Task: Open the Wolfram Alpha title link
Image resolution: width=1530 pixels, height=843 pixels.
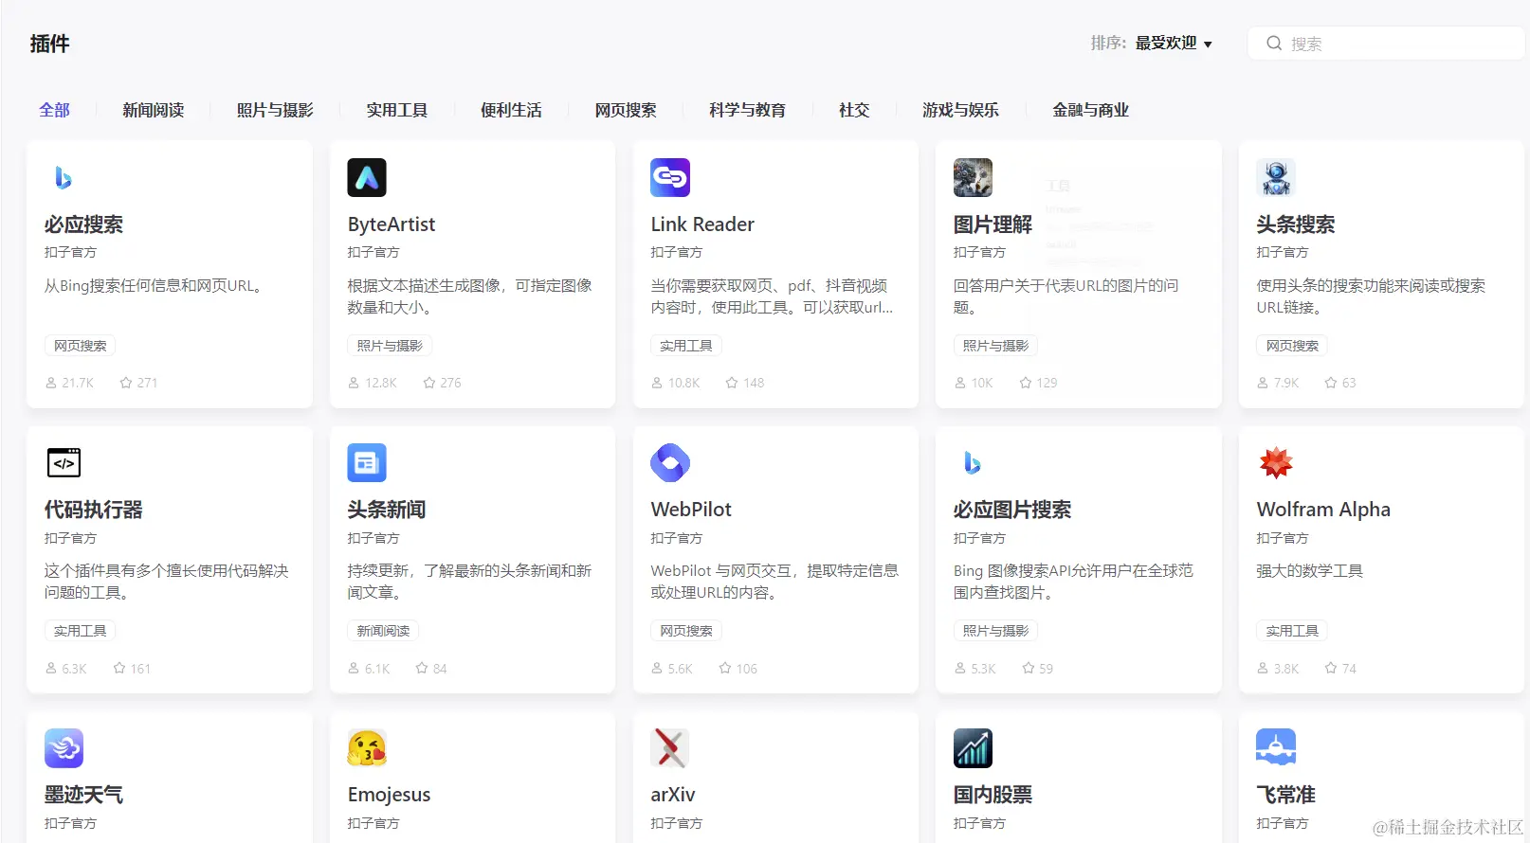Action: click(x=1323, y=510)
